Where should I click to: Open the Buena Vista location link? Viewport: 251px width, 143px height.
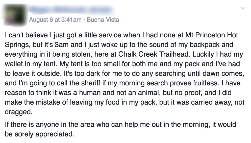point(103,19)
